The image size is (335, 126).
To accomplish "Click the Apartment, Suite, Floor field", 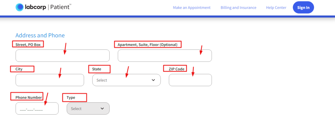I will pyautogui.click(x=165, y=56).
